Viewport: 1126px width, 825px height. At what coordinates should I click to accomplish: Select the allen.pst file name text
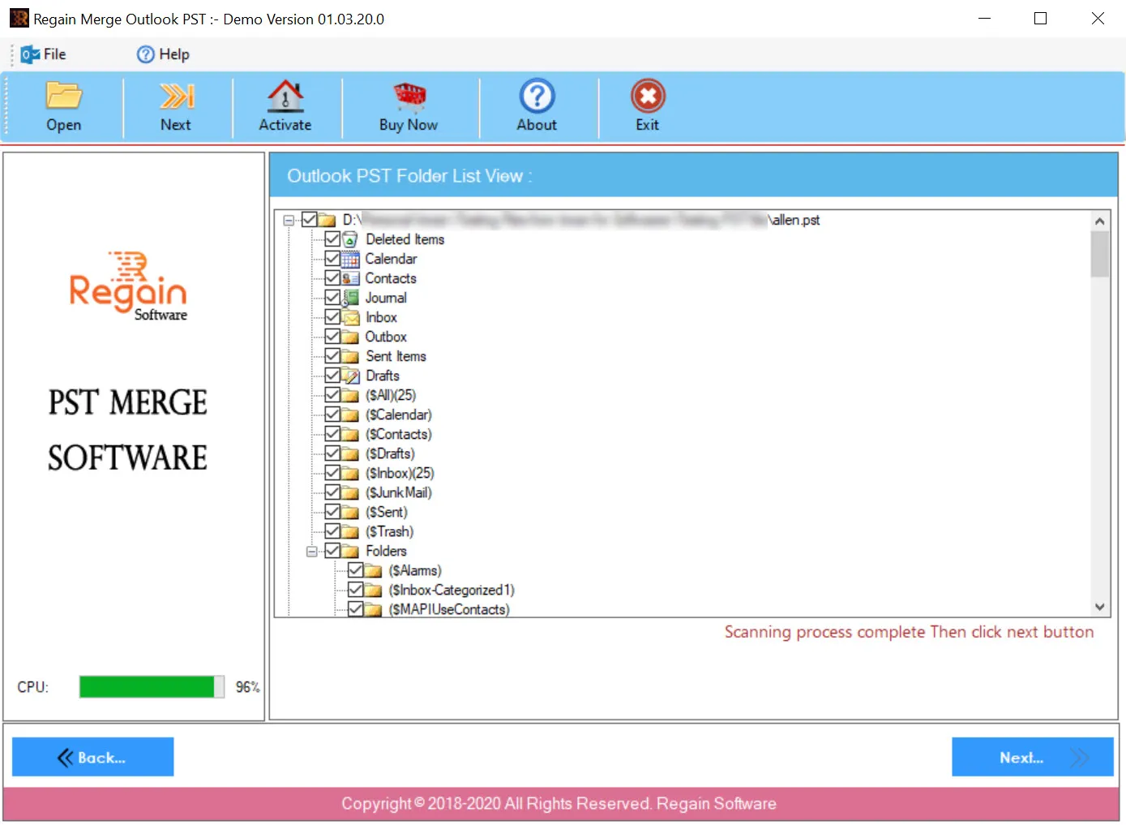[797, 220]
